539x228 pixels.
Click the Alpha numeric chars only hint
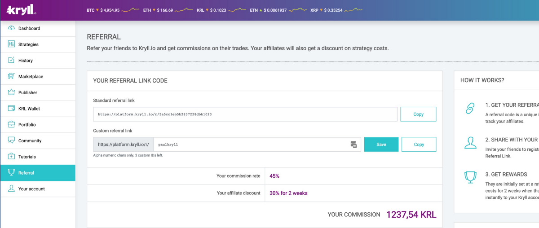[128, 155]
